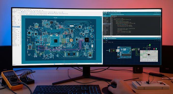
Task: Select the orange-pad connector at PCB left edge
Action: click(x=30, y=47)
